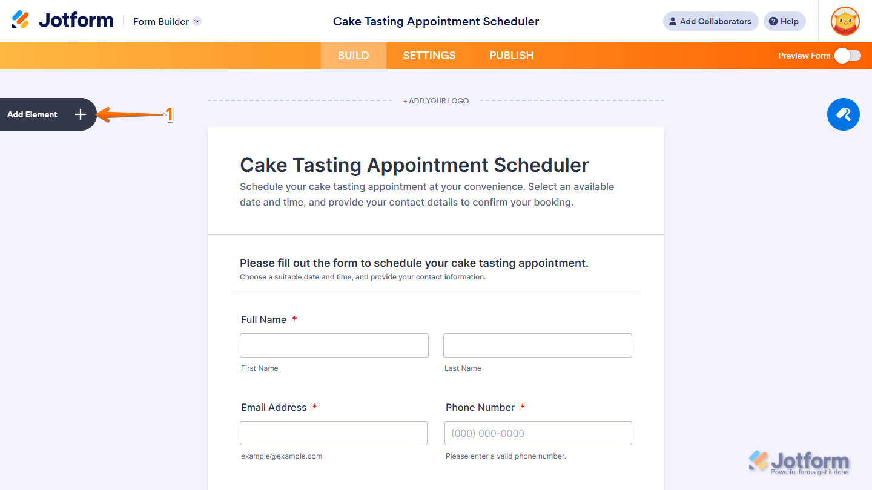The width and height of the screenshot is (872, 490).
Task: Click the plus icon on Add Element
Action: 80,114
